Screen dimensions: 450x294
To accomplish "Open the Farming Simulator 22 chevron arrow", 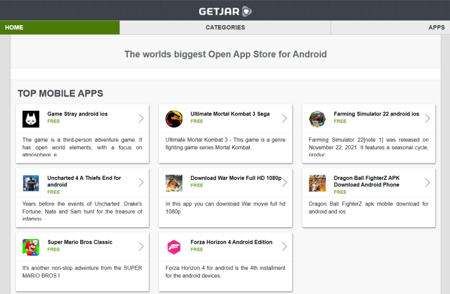I will pyautogui.click(x=427, y=118).
